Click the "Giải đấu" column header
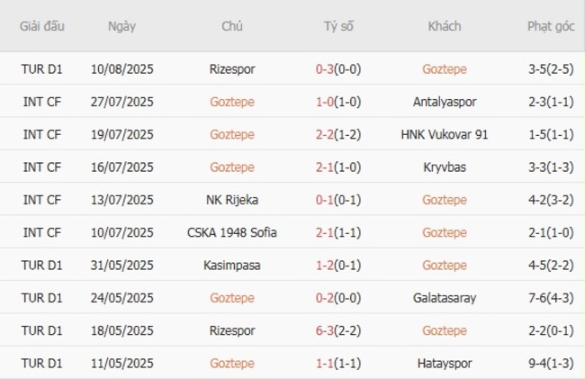The image size is (585, 379). pos(42,26)
